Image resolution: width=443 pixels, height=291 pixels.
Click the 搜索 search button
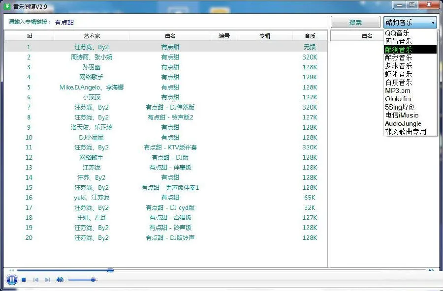(x=355, y=22)
